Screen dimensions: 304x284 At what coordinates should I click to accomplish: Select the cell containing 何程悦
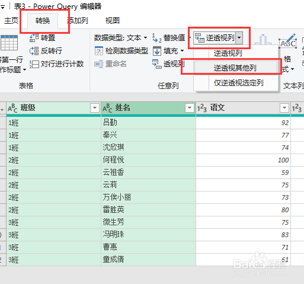coord(148,160)
